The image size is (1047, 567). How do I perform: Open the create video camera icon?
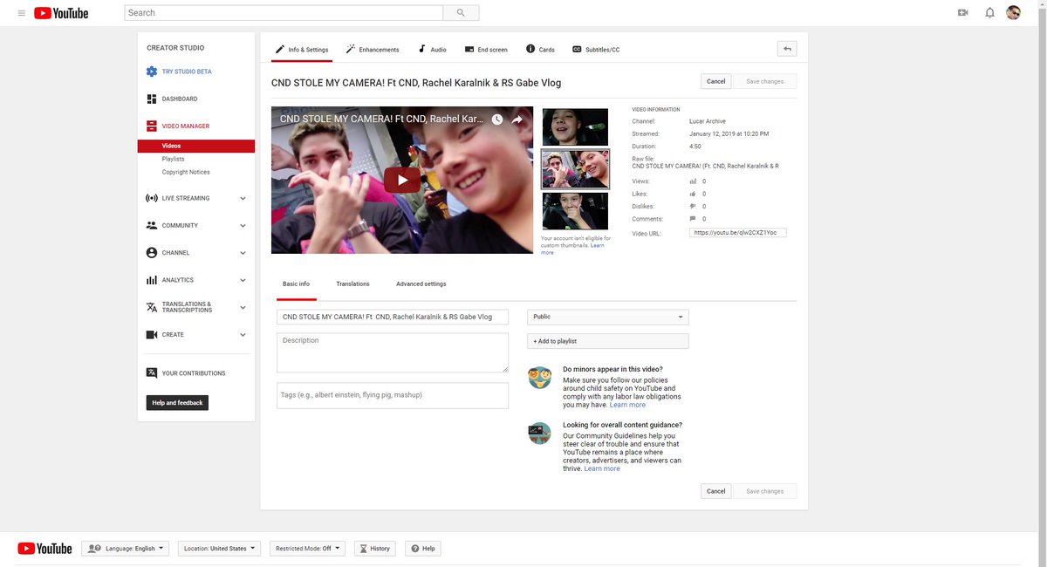[963, 13]
